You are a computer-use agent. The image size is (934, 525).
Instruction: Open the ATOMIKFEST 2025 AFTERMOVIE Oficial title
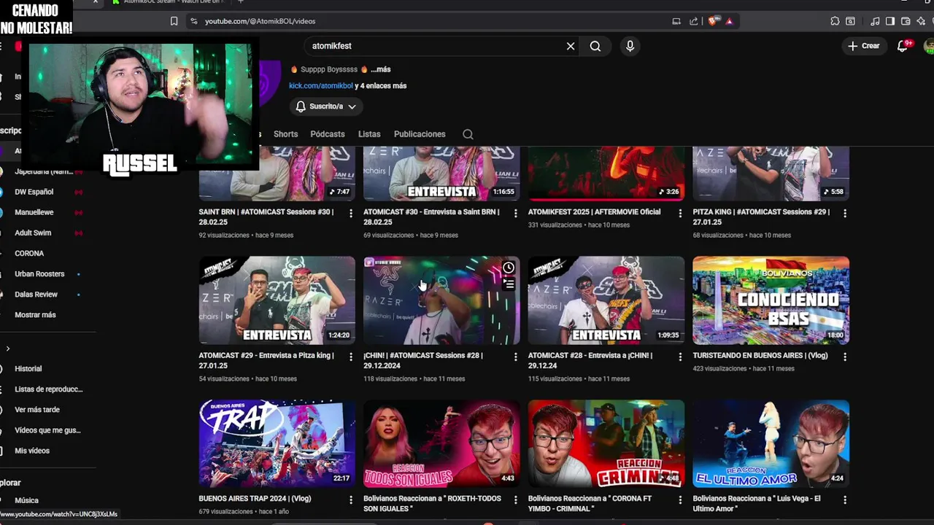594,212
